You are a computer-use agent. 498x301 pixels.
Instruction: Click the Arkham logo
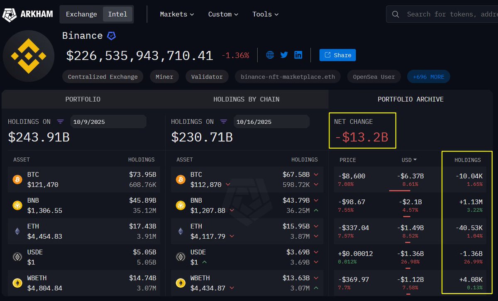tap(28, 14)
